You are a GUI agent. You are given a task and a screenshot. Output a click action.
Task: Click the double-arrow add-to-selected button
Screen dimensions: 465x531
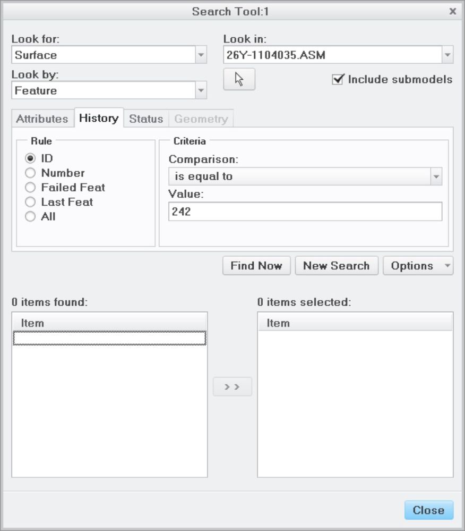click(x=232, y=386)
